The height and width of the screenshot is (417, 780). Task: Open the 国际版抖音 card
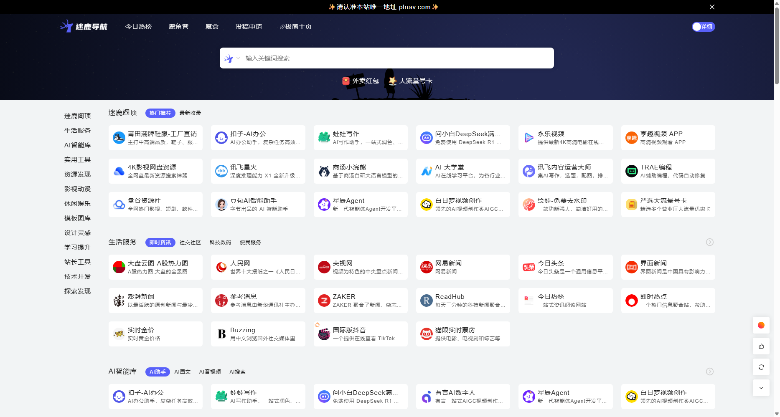coord(361,334)
